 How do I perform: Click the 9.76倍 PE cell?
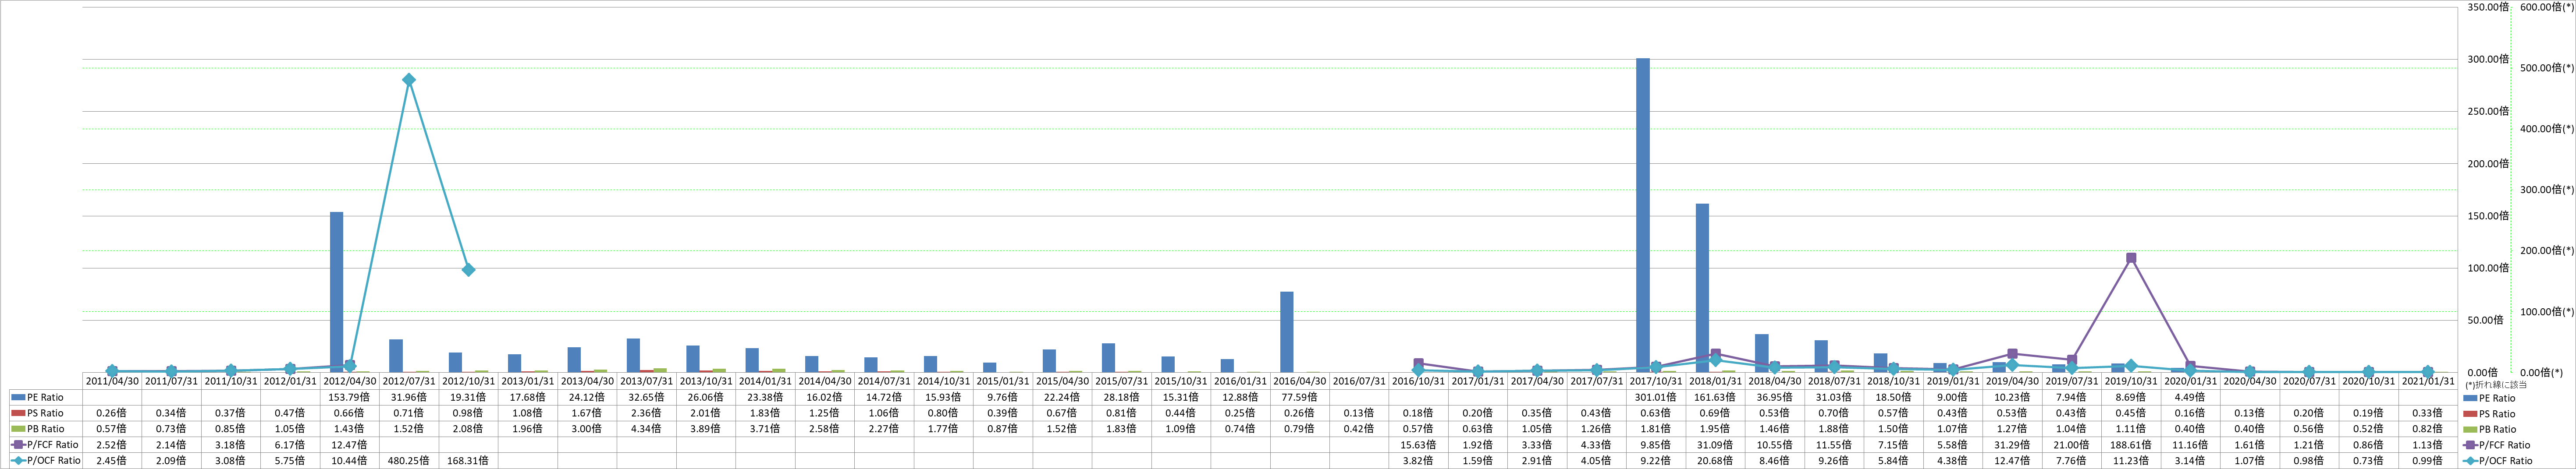[x=1003, y=397]
